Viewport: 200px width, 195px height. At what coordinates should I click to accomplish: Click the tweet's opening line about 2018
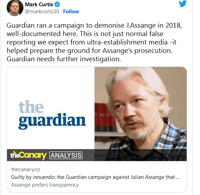94,25
